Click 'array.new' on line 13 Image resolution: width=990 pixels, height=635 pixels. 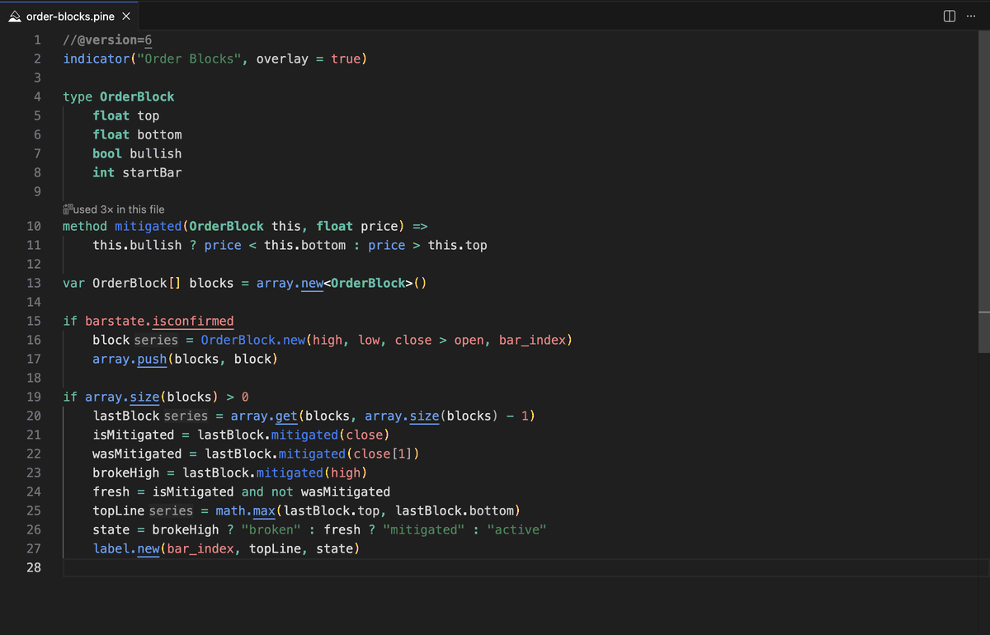290,283
